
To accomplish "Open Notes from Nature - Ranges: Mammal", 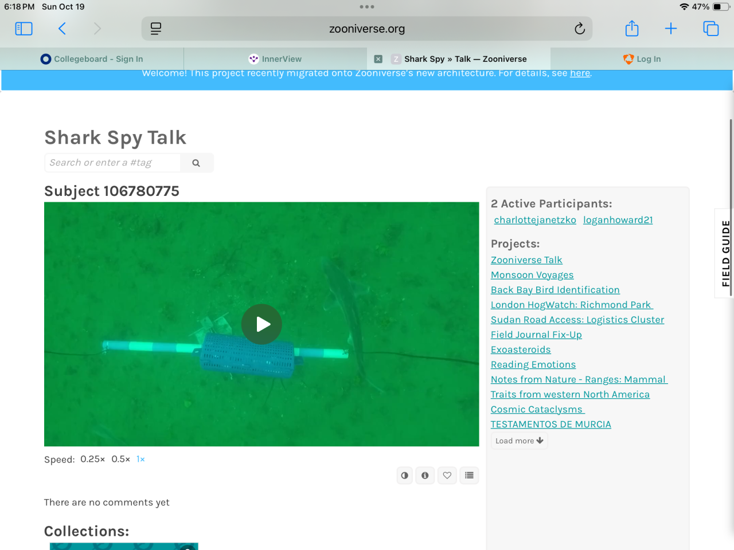I will click(x=579, y=379).
